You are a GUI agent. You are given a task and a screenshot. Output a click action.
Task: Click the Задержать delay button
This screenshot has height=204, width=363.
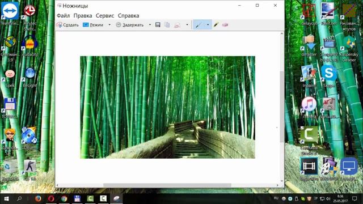coord(130,25)
